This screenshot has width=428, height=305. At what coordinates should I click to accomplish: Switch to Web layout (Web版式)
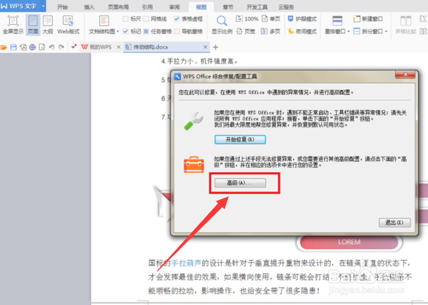(68, 25)
